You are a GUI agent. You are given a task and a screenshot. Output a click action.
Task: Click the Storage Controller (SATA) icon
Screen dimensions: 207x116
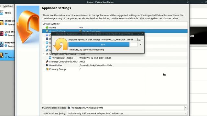47,62
